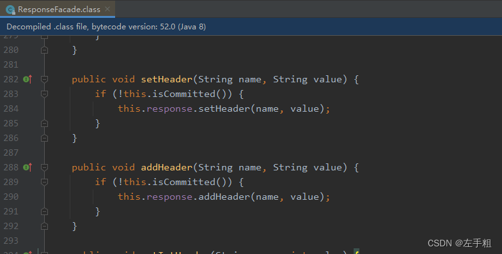Select the ResponseFacade.class editor tab
Viewport: 502px width, 254px height.
[x=58, y=10]
